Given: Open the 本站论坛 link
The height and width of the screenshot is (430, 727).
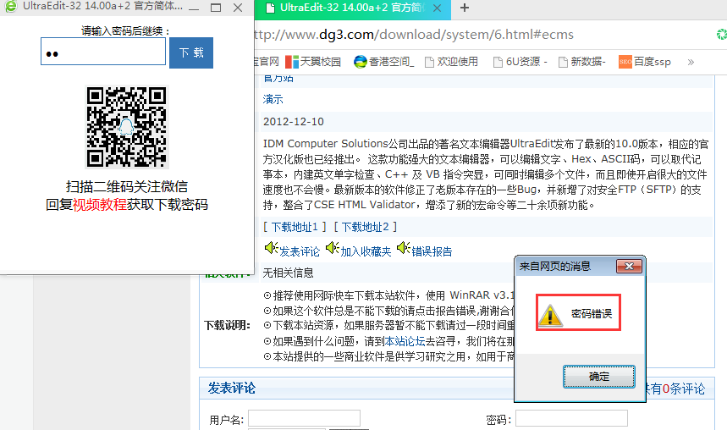Looking at the screenshot, I should 405,341.
